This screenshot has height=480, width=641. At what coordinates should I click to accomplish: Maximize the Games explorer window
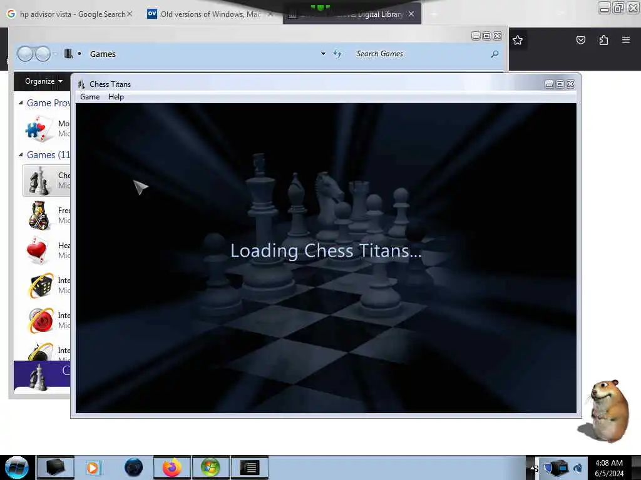pyautogui.click(x=486, y=36)
